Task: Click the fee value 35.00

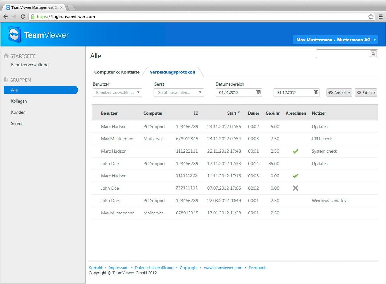Action: point(274,164)
